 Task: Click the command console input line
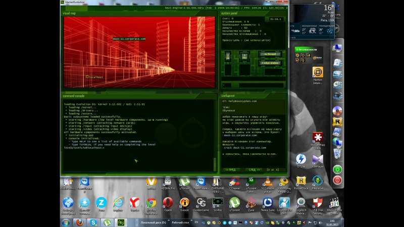point(136,147)
